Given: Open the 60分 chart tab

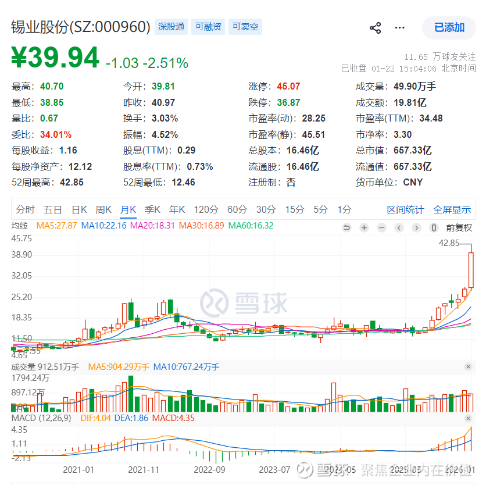Looking at the screenshot, I should pos(237,209).
